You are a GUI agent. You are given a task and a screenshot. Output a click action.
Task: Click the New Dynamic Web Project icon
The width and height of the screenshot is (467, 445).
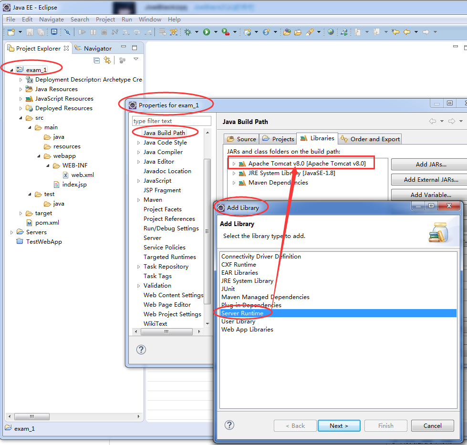247,32
